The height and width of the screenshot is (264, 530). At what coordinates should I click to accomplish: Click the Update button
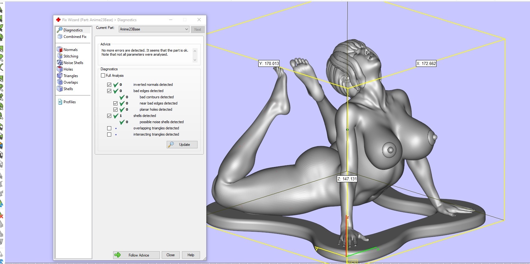point(182,145)
